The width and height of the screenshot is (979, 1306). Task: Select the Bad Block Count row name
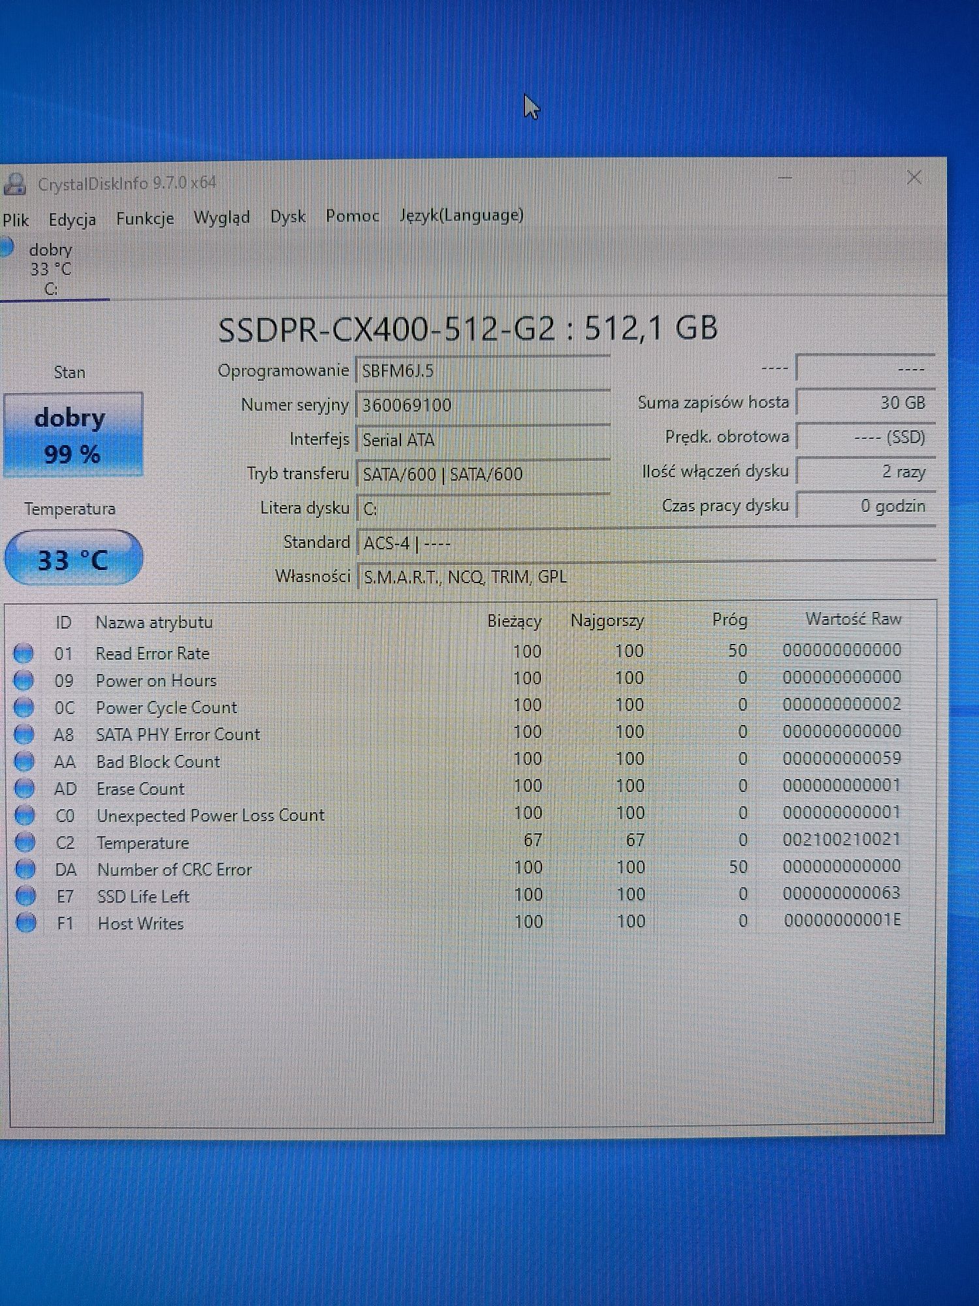pos(159,761)
